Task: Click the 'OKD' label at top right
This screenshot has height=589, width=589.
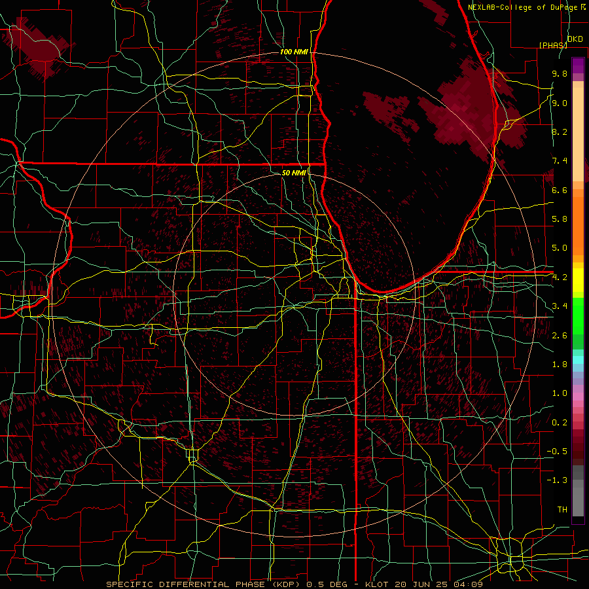Action: coord(575,39)
